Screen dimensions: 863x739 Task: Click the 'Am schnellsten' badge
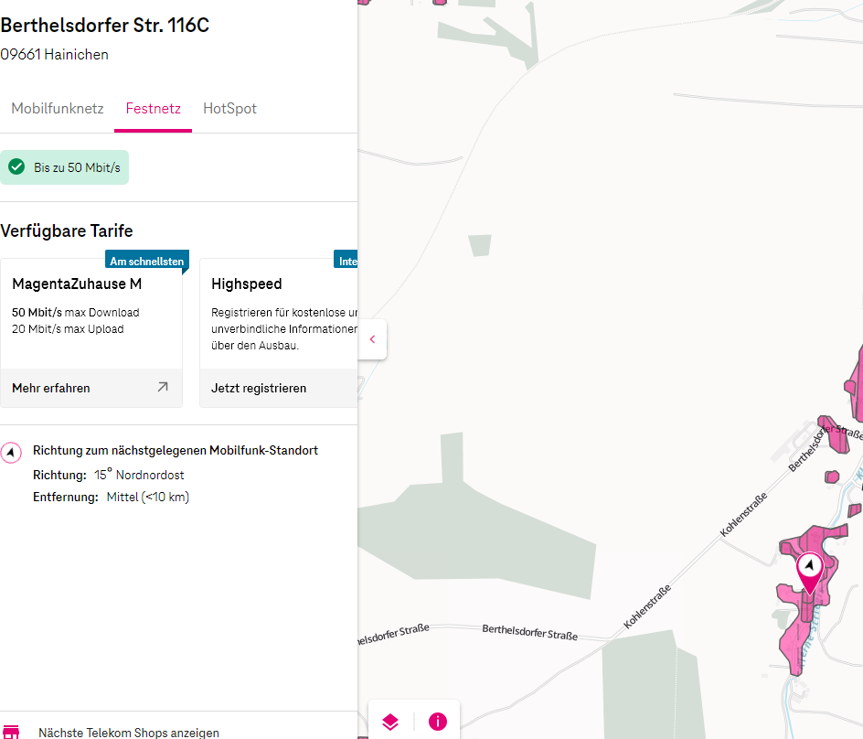pyautogui.click(x=147, y=261)
